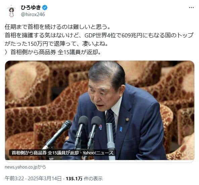
Task: Open the news.yahoo.co.jpから source link
Action: (25, 167)
